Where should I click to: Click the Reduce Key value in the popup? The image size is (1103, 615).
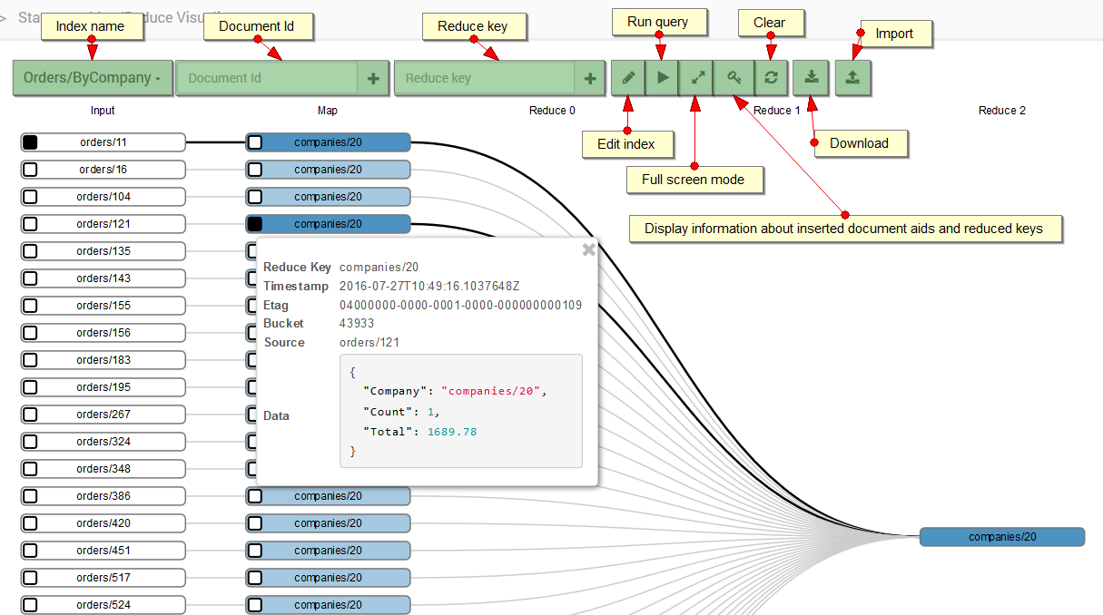(x=379, y=268)
